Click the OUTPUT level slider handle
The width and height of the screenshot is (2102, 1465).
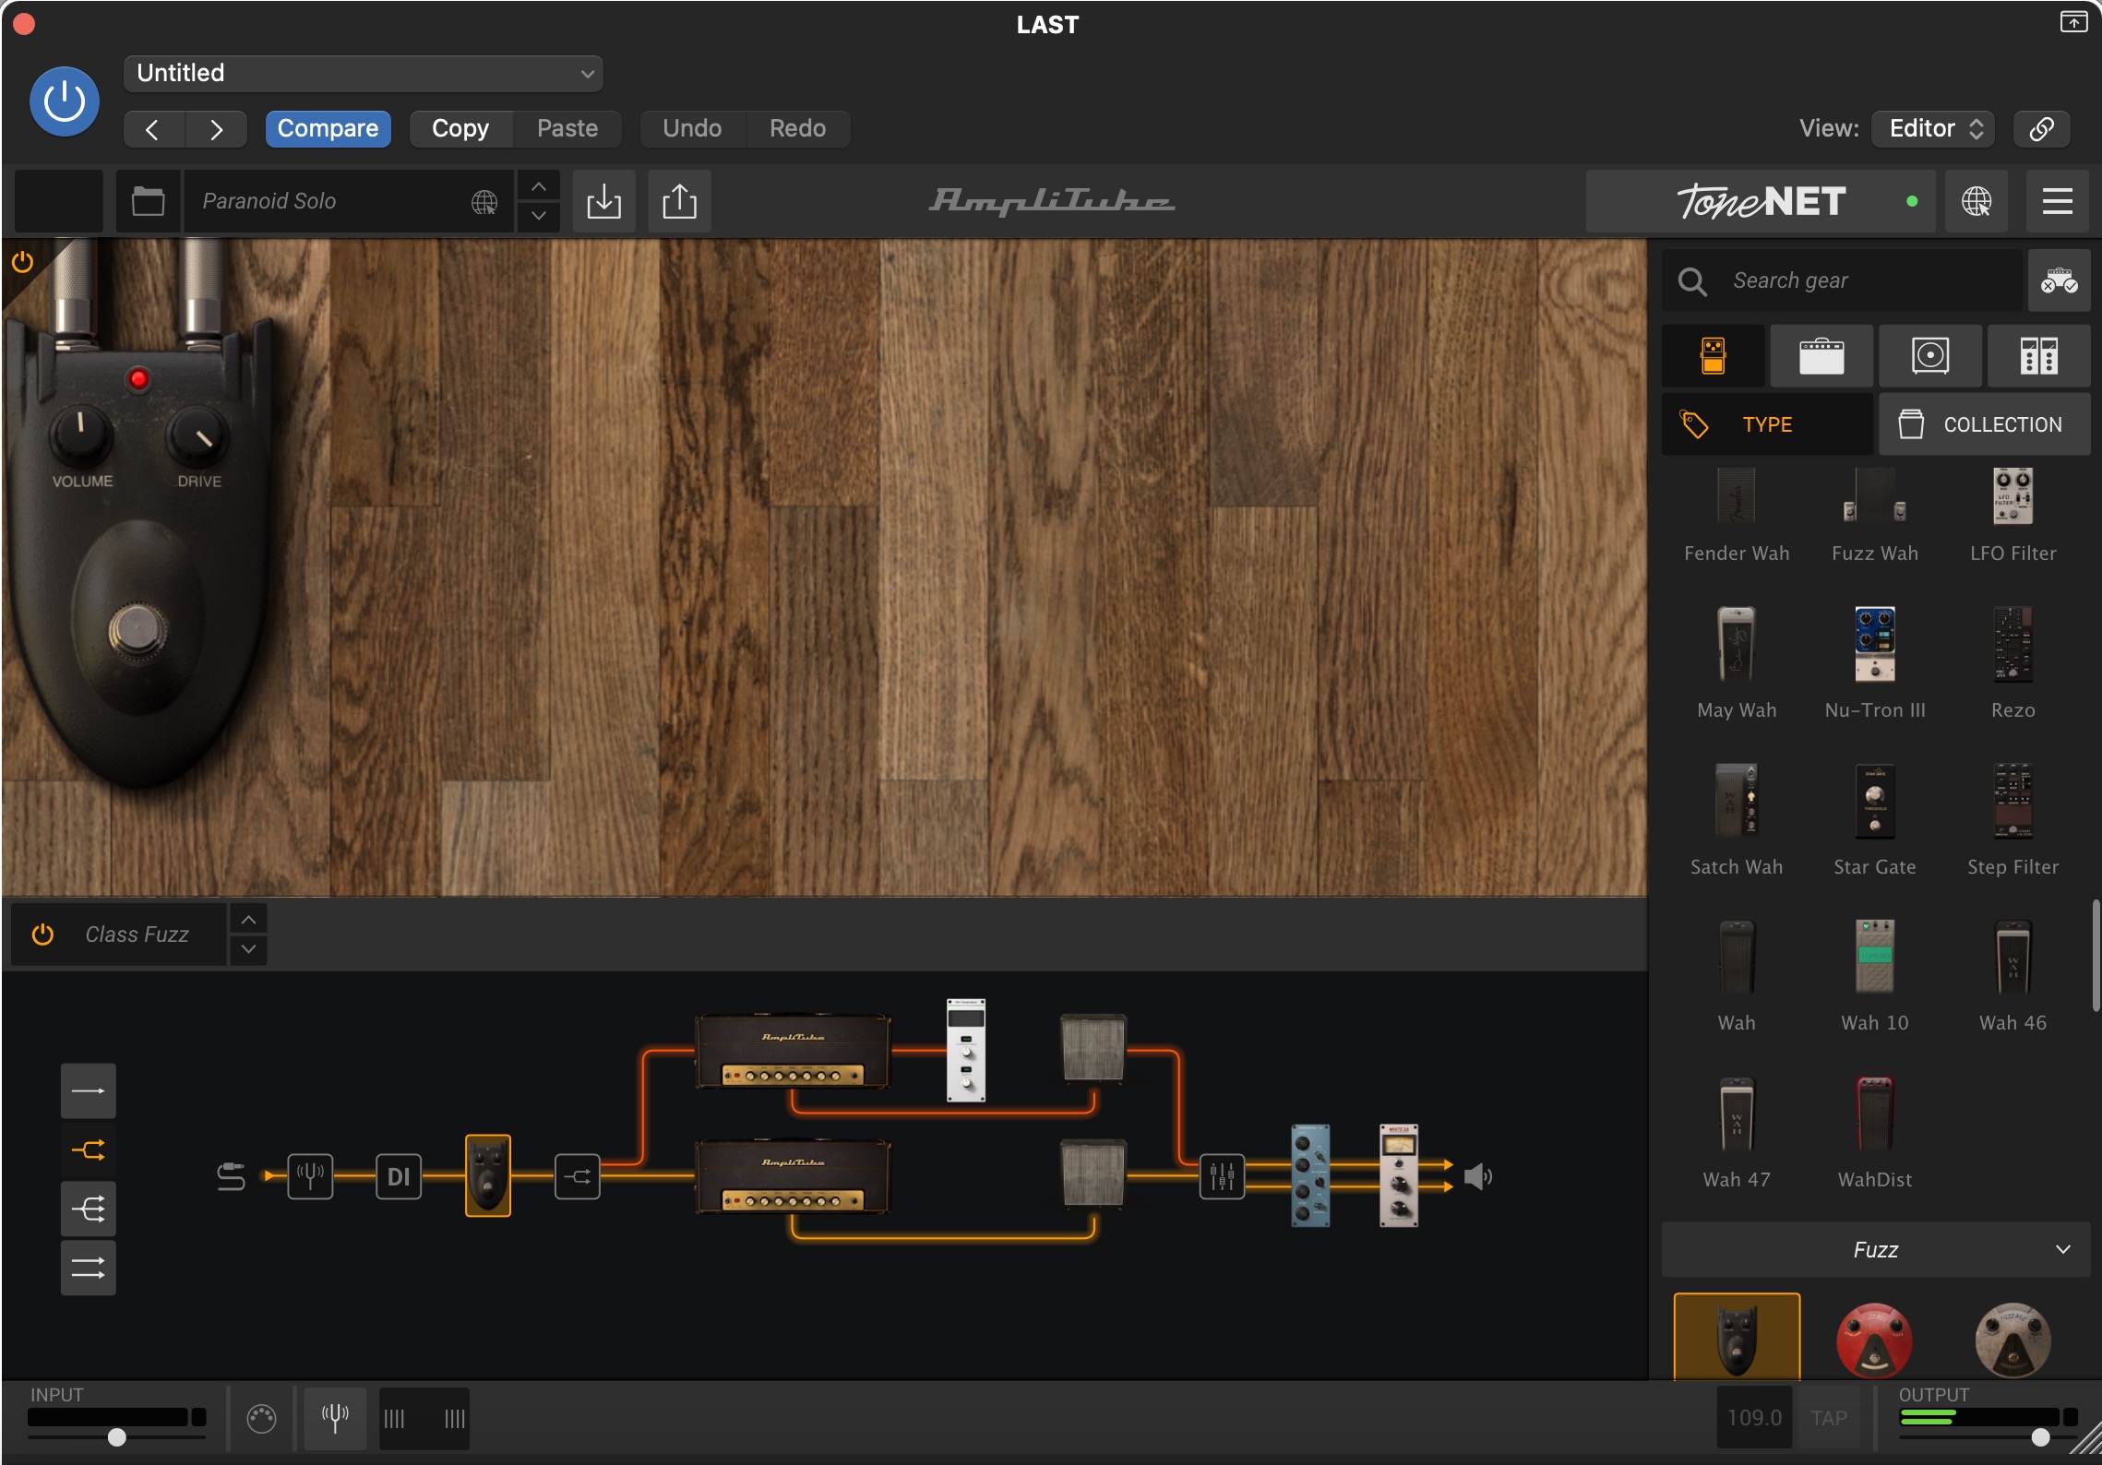2041,1437
